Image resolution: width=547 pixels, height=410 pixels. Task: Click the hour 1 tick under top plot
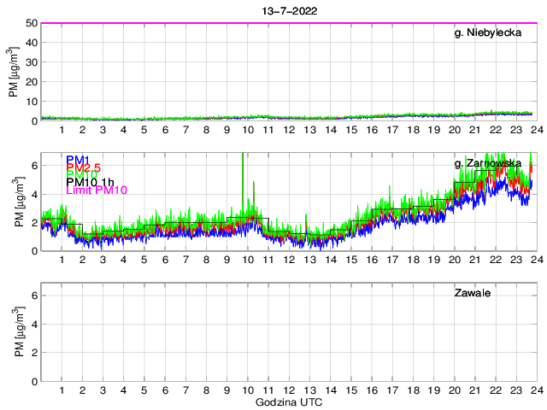click(x=62, y=129)
